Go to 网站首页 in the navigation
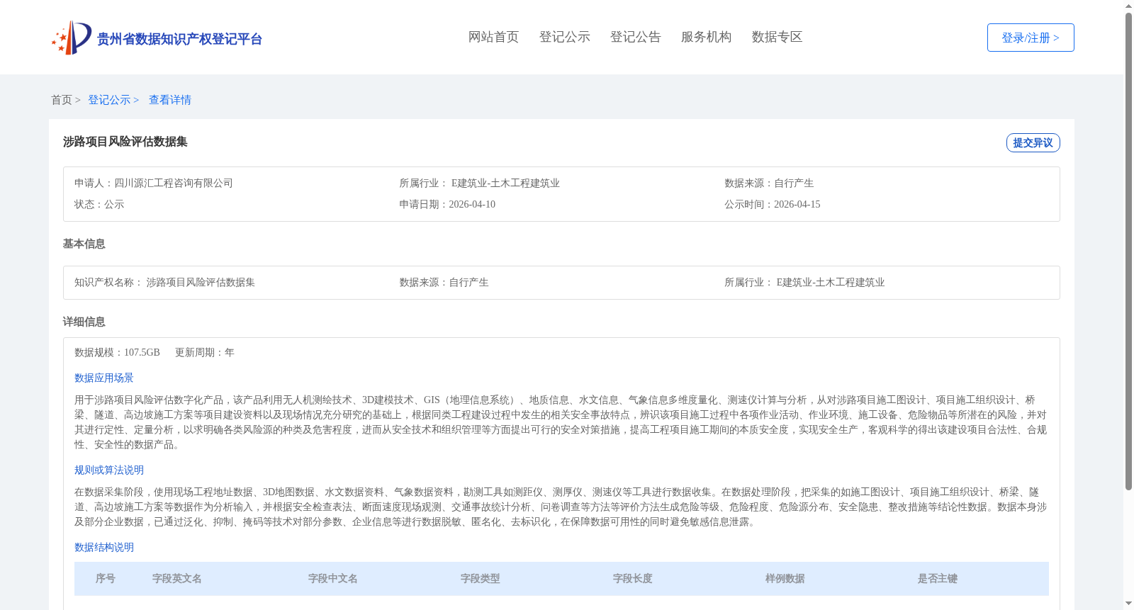Viewport: 1134px width, 610px height. coord(493,37)
